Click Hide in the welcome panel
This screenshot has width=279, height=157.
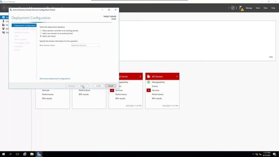(271, 57)
